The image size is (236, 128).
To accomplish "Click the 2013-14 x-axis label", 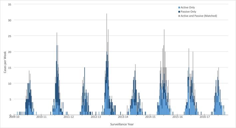I will (123, 117).
